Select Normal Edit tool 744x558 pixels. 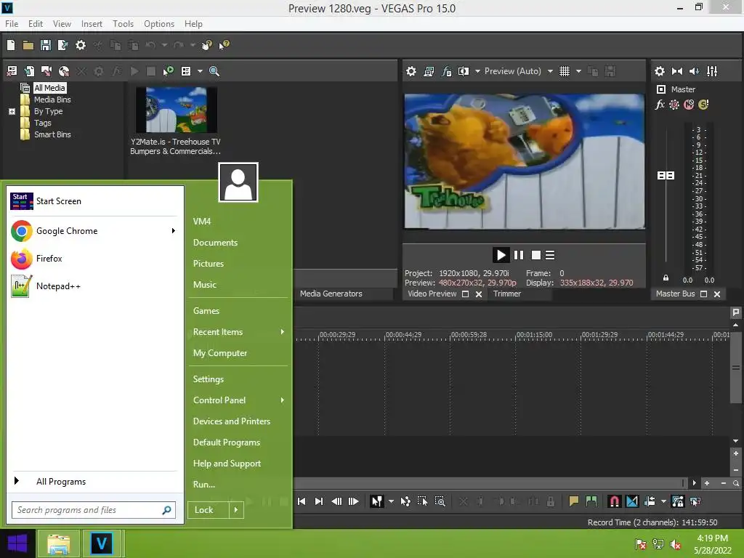(377, 501)
